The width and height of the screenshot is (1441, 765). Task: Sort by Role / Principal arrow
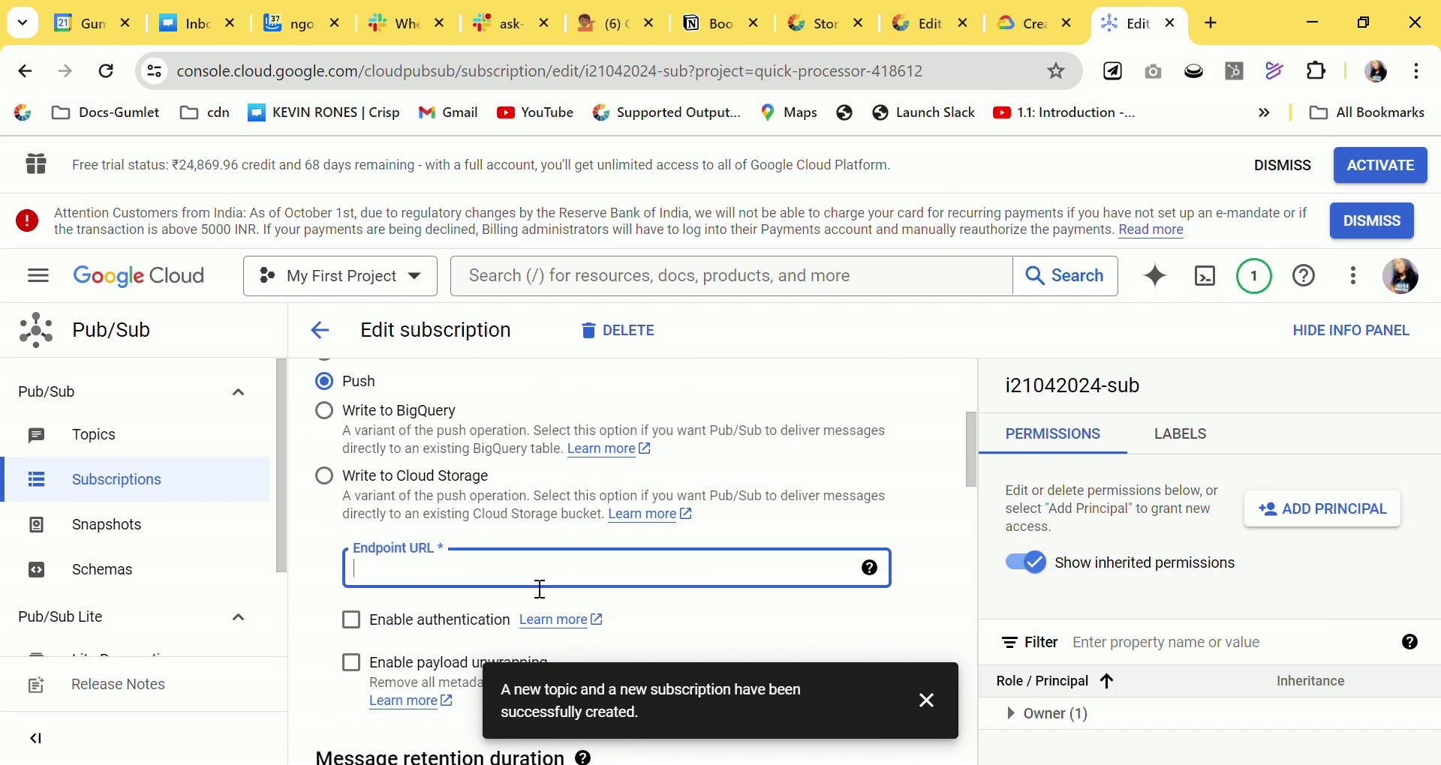[1106, 681]
